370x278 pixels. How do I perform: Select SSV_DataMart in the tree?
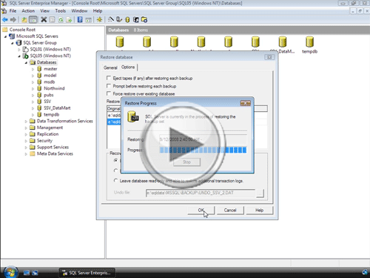pos(57,108)
